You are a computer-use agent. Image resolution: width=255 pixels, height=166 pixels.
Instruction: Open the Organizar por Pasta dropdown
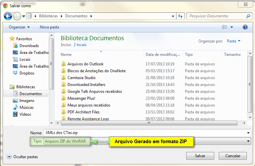click(234, 41)
